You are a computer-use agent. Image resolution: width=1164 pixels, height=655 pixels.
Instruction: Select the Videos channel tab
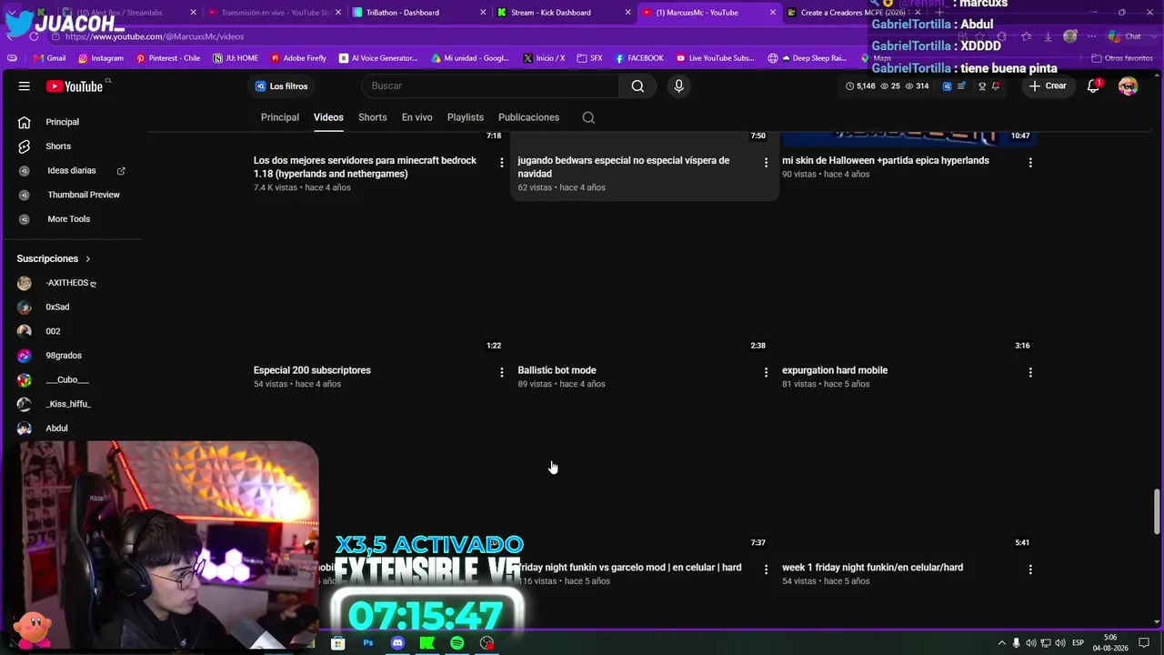328,117
